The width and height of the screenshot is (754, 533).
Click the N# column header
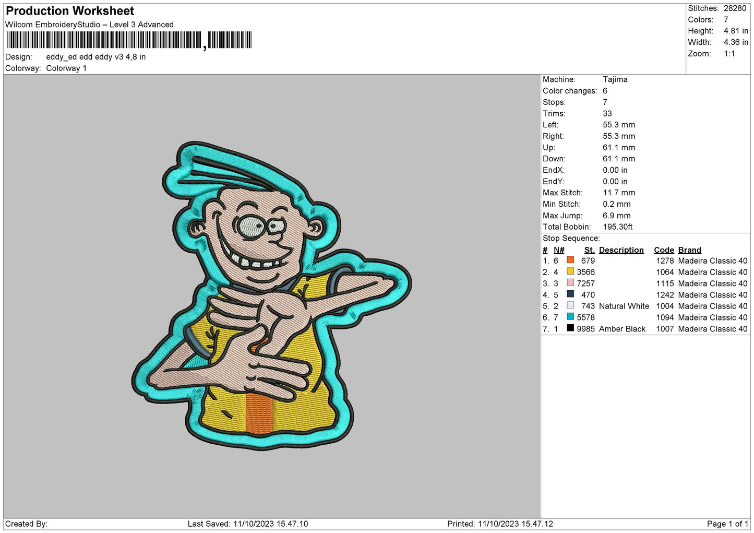[x=559, y=250]
